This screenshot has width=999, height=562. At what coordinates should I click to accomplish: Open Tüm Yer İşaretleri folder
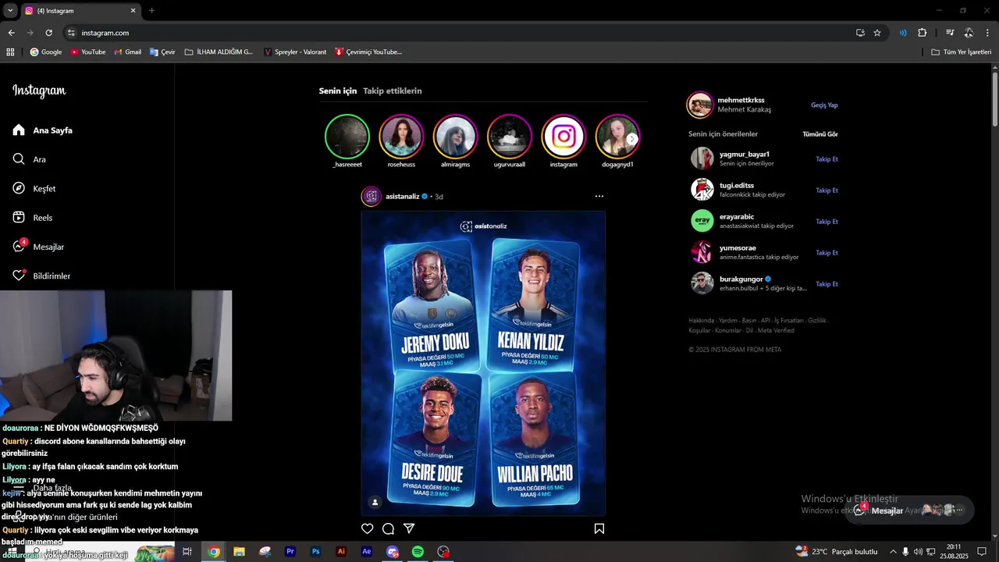tap(961, 52)
